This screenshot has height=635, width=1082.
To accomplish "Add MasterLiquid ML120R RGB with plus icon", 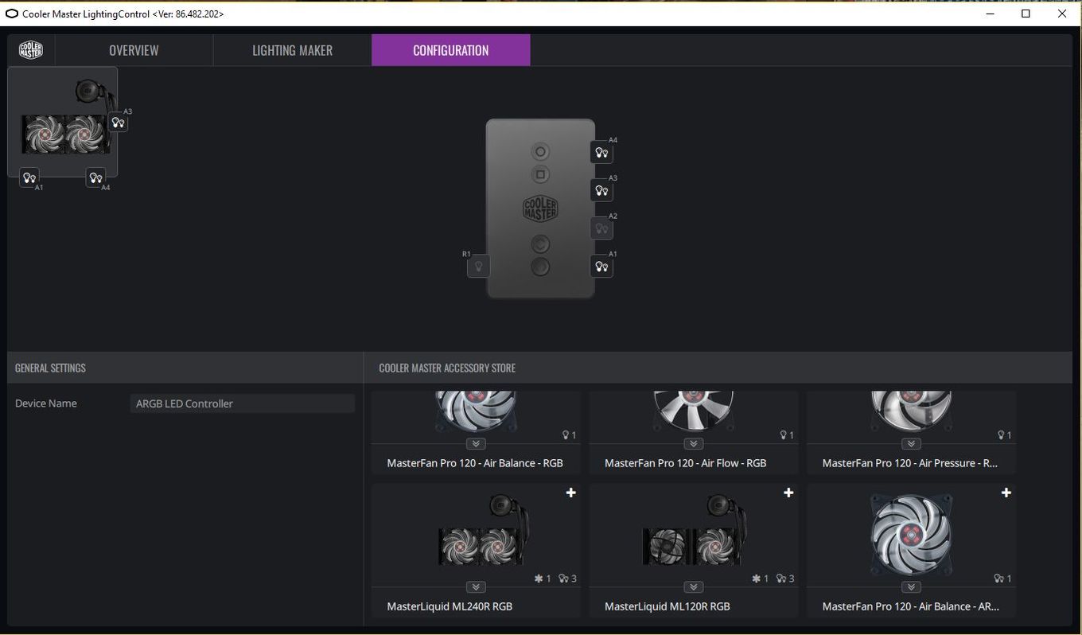I will (788, 493).
